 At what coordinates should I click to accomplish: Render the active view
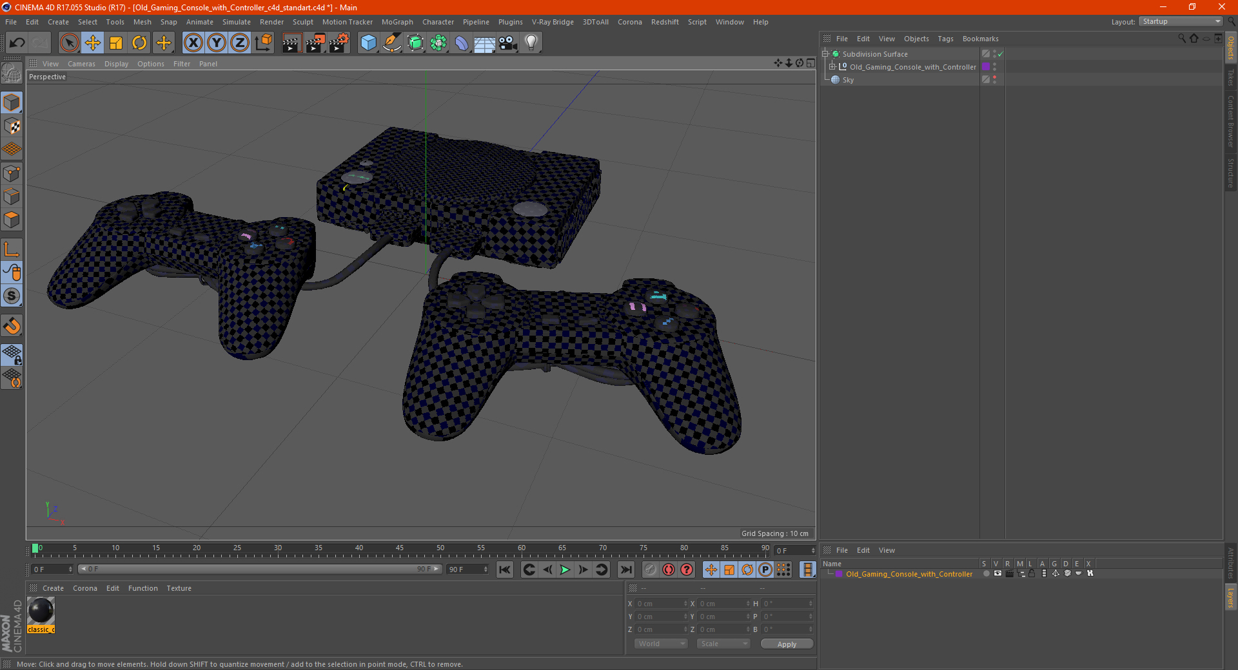pos(291,43)
